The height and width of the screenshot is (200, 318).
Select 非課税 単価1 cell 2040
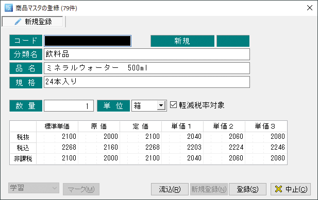(x=182, y=158)
